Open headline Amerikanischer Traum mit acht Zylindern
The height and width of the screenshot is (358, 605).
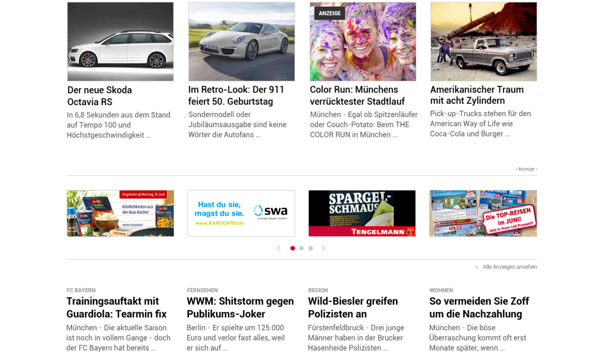click(x=477, y=95)
